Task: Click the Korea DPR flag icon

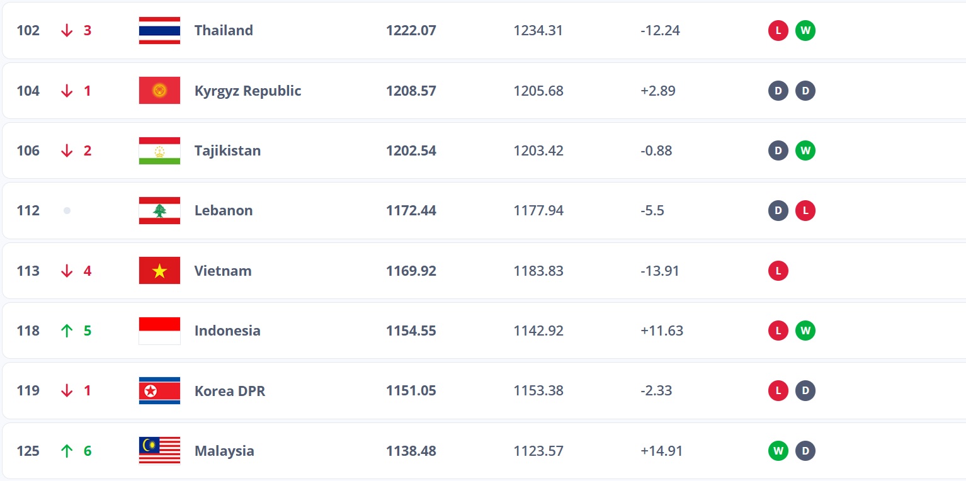Action: click(x=159, y=390)
